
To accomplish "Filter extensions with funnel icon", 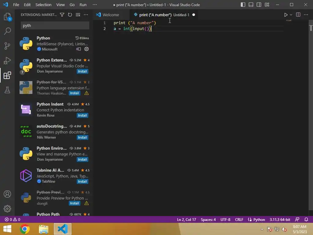I will pyautogui.click(x=62, y=15).
